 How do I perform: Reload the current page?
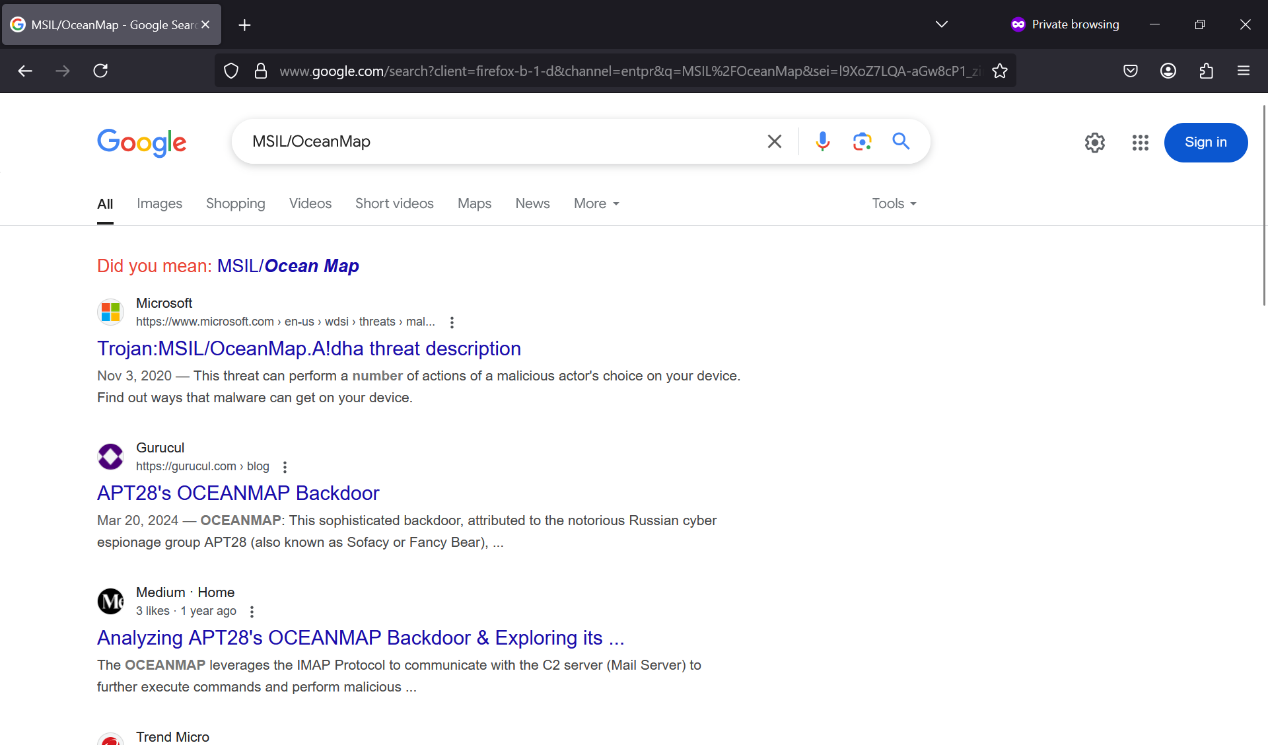tap(100, 71)
